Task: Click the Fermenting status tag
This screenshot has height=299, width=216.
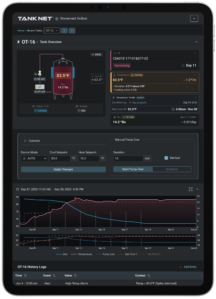Action: click(x=122, y=66)
